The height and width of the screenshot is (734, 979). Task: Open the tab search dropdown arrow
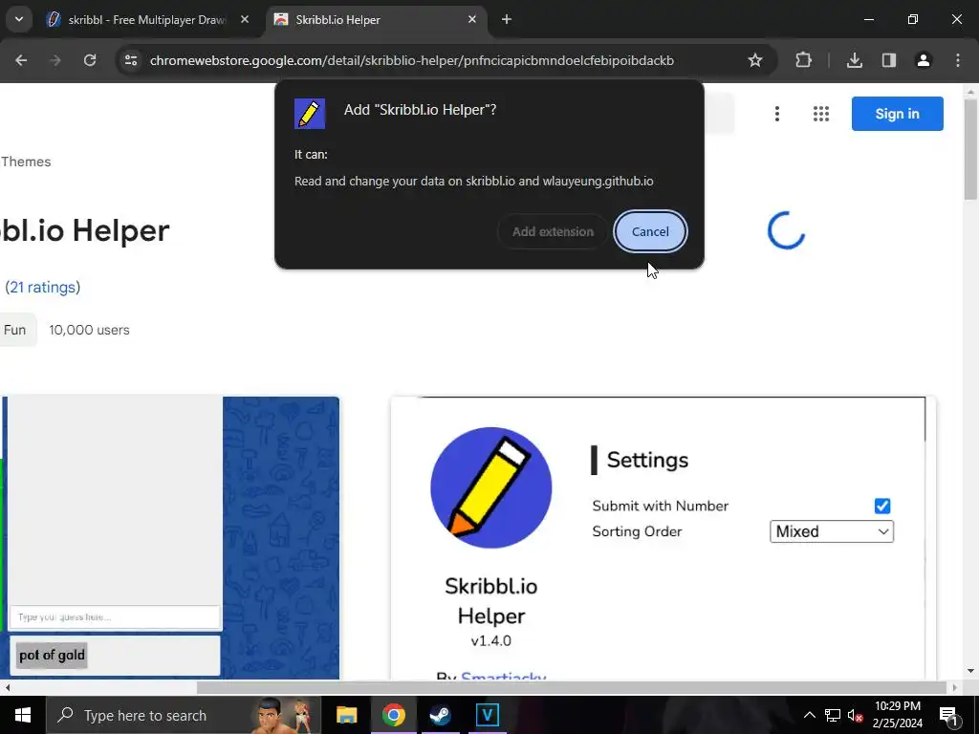point(19,19)
